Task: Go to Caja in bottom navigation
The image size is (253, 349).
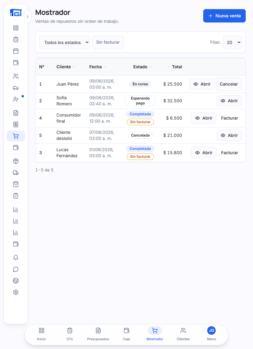Action: coord(126,334)
